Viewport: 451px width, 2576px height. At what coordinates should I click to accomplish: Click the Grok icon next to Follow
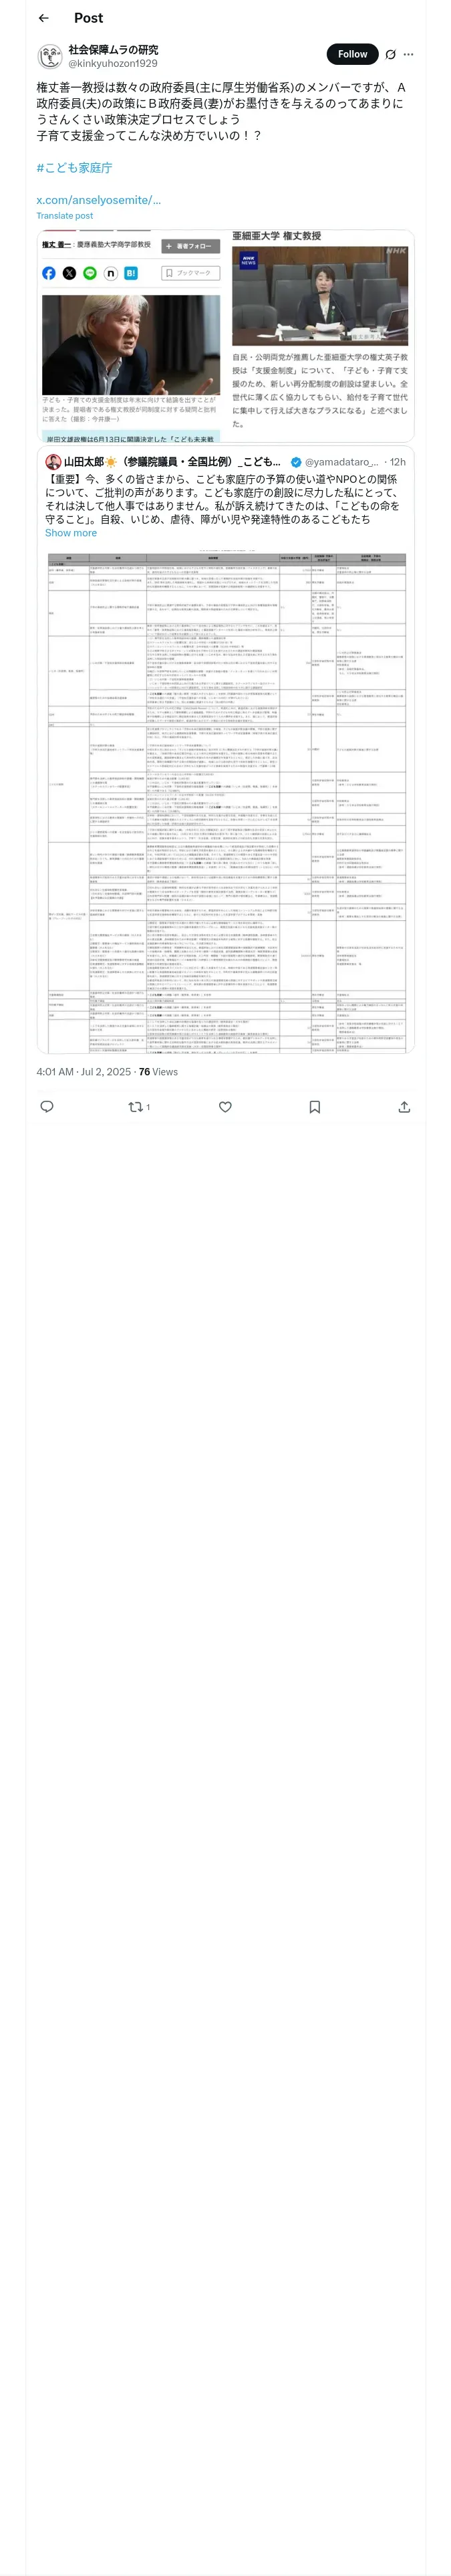[x=390, y=54]
